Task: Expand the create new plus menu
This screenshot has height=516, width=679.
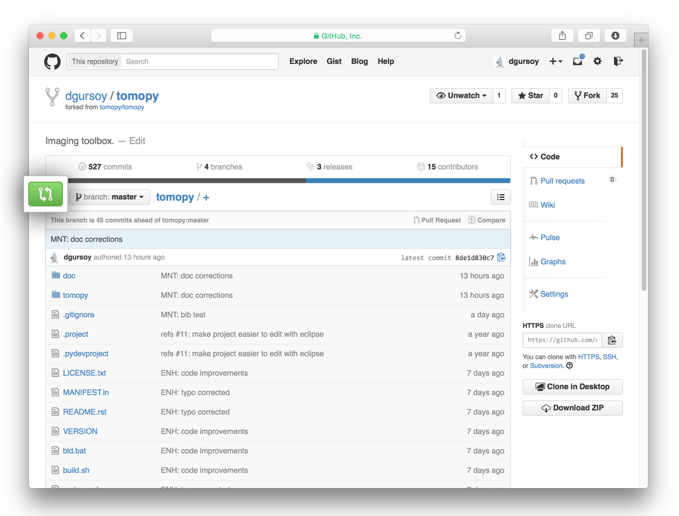Action: tap(555, 61)
